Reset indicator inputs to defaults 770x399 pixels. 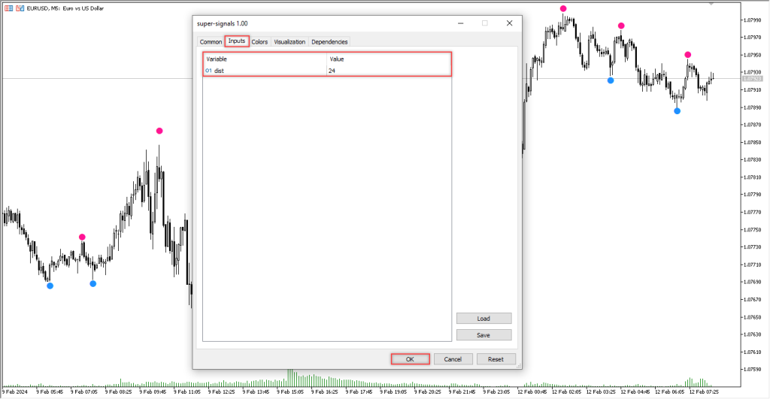[496, 359]
